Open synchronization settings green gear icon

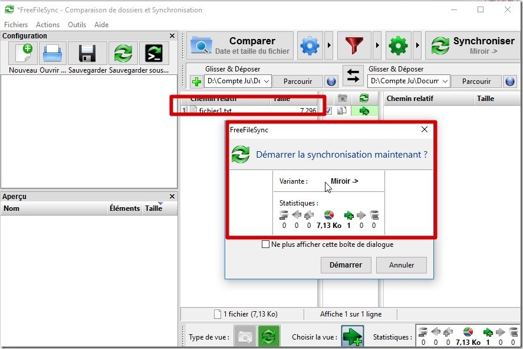398,45
